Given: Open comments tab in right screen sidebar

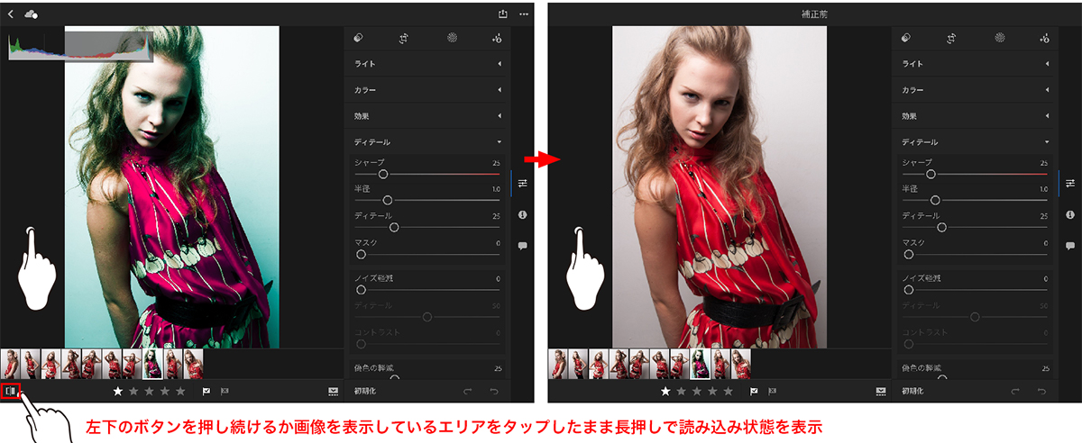Looking at the screenshot, I should 1070,245.
